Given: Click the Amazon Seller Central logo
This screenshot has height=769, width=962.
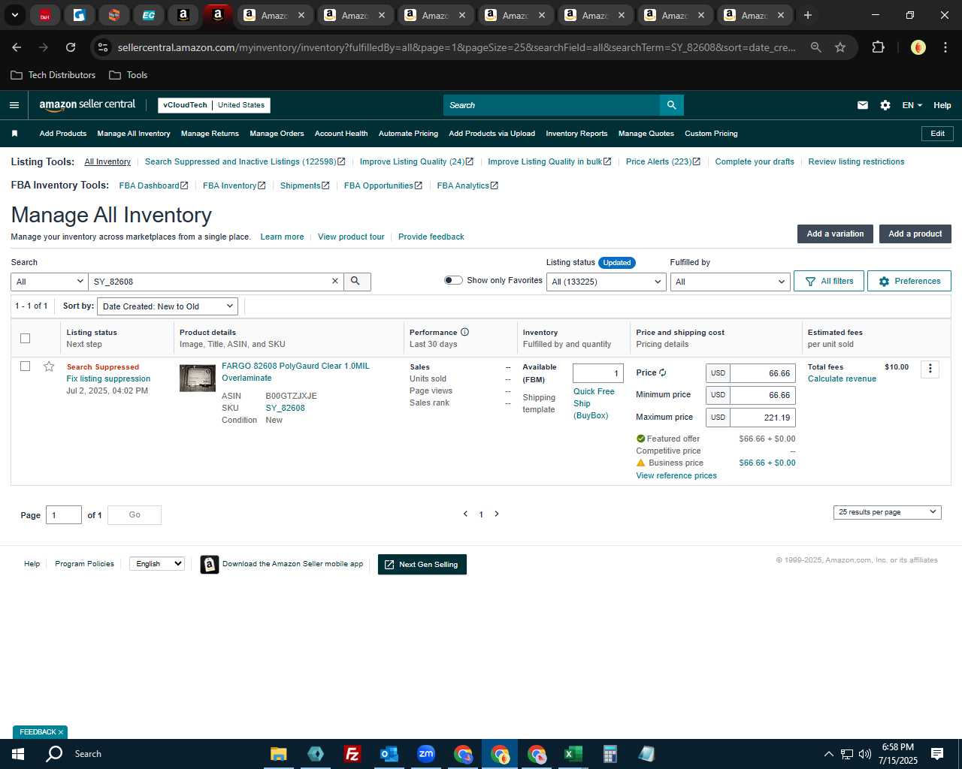Looking at the screenshot, I should coord(87,105).
